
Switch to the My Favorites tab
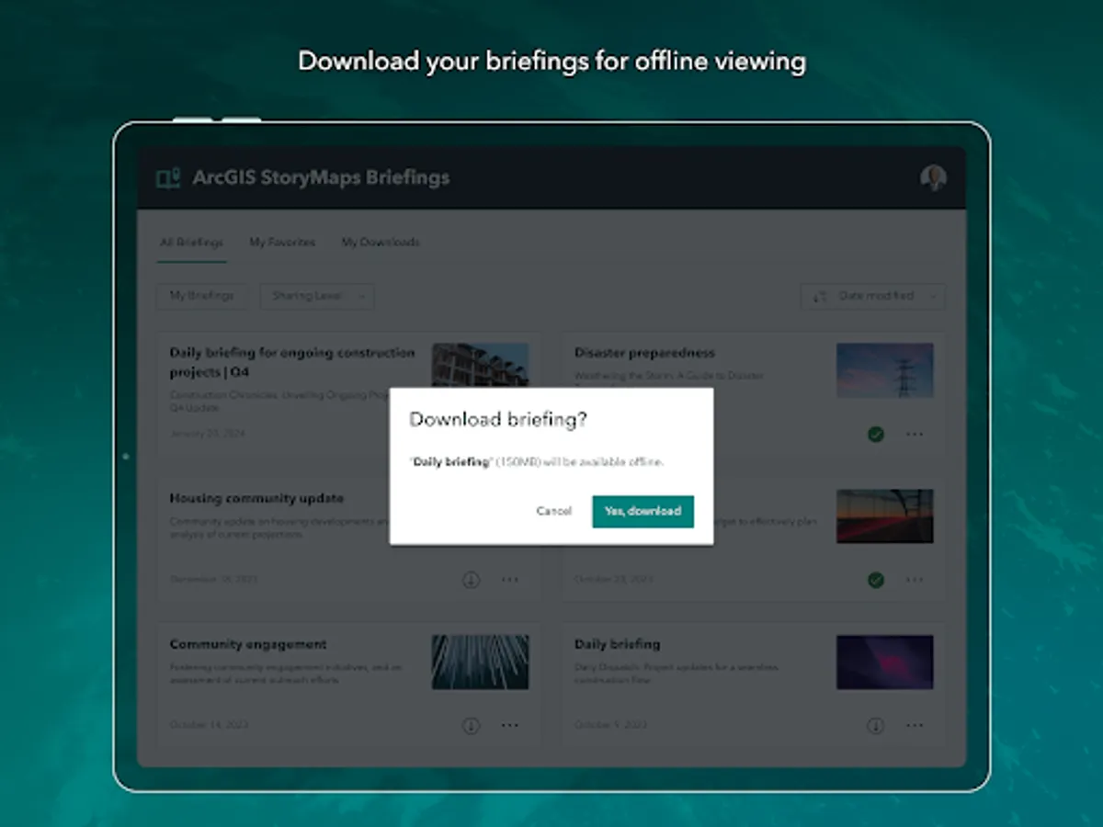(x=282, y=243)
